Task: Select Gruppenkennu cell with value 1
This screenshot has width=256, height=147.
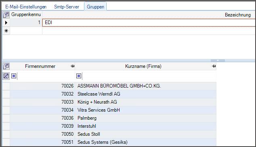Action: (x=26, y=22)
